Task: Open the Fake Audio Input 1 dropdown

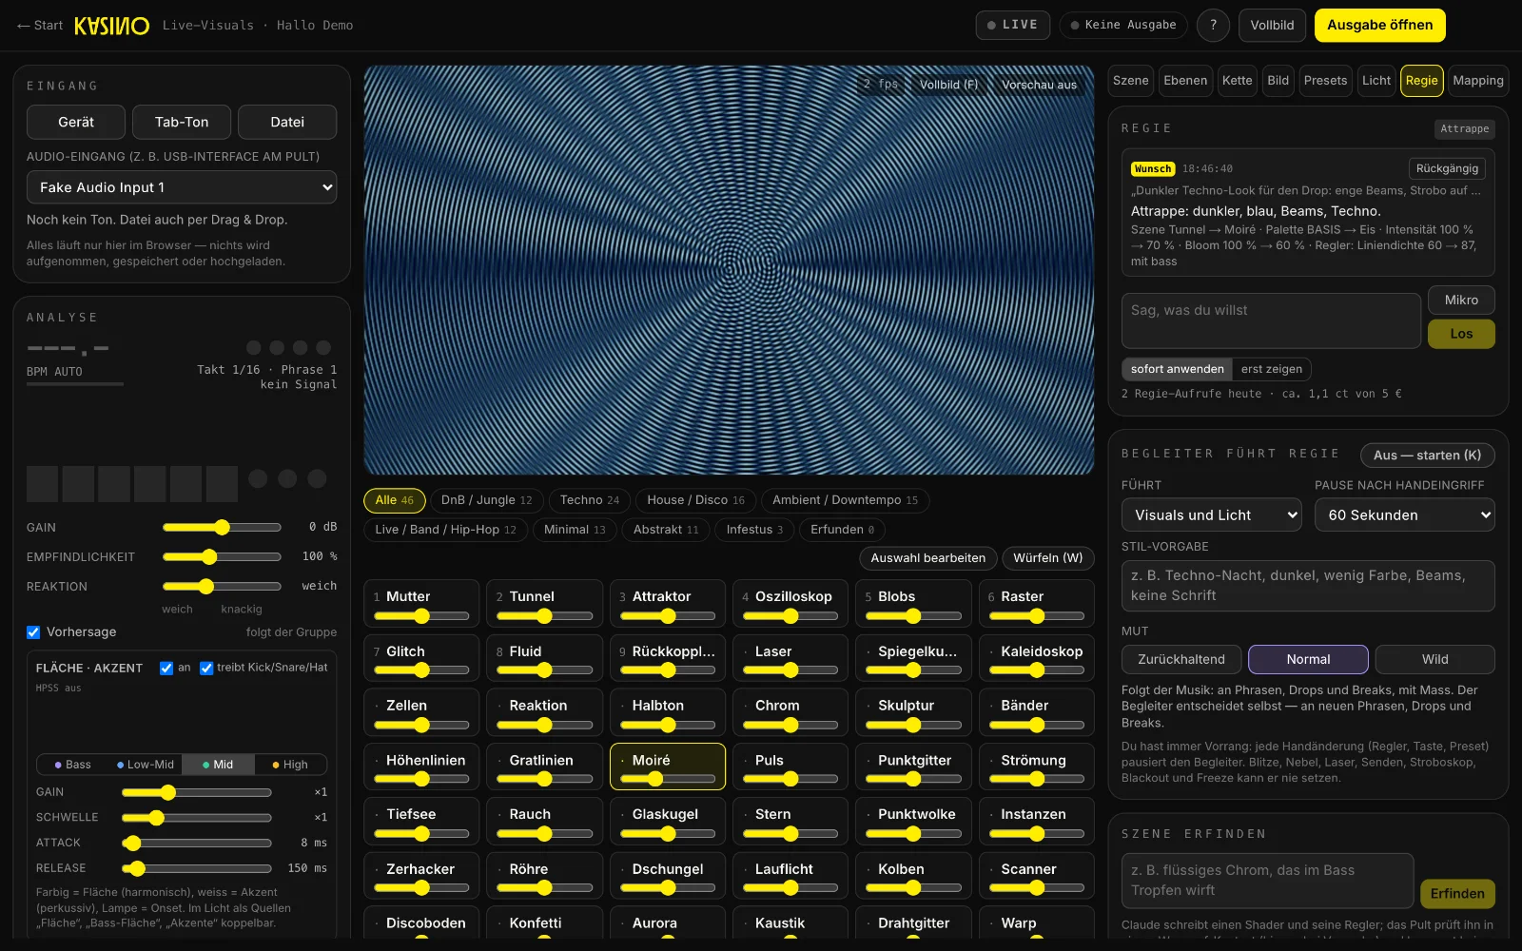Action: point(182,187)
